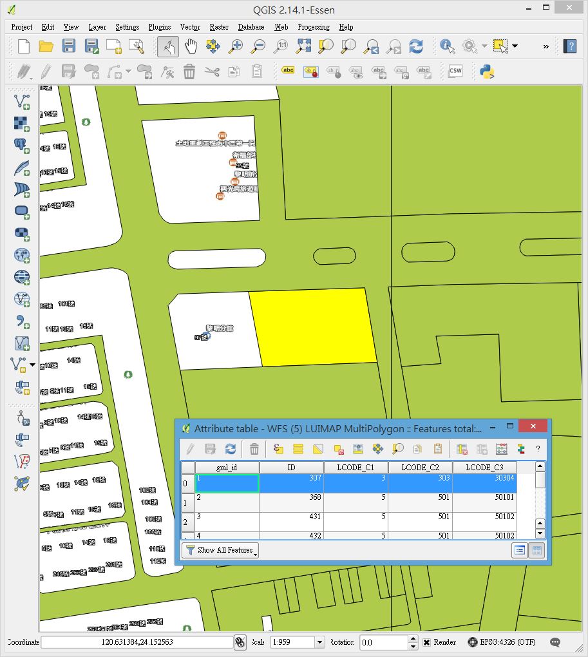
Task: Click the EPSG:4326 (OTF) CRS button
Action: 502,642
